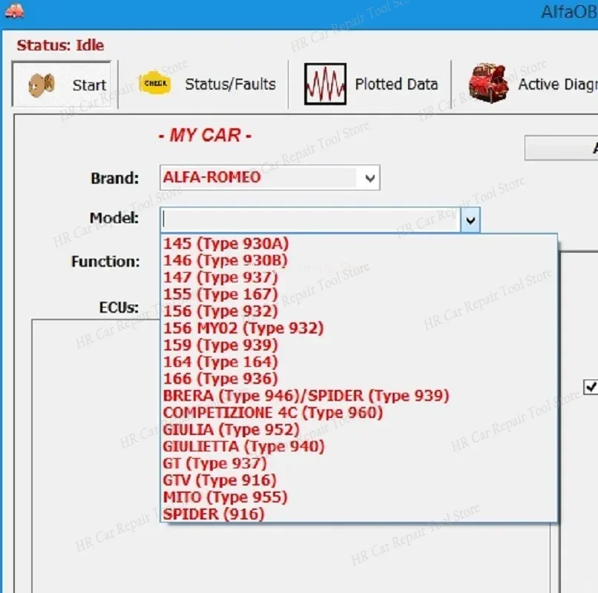
Task: Click the red waveform icon beside Plotted Data
Action: coord(323,83)
